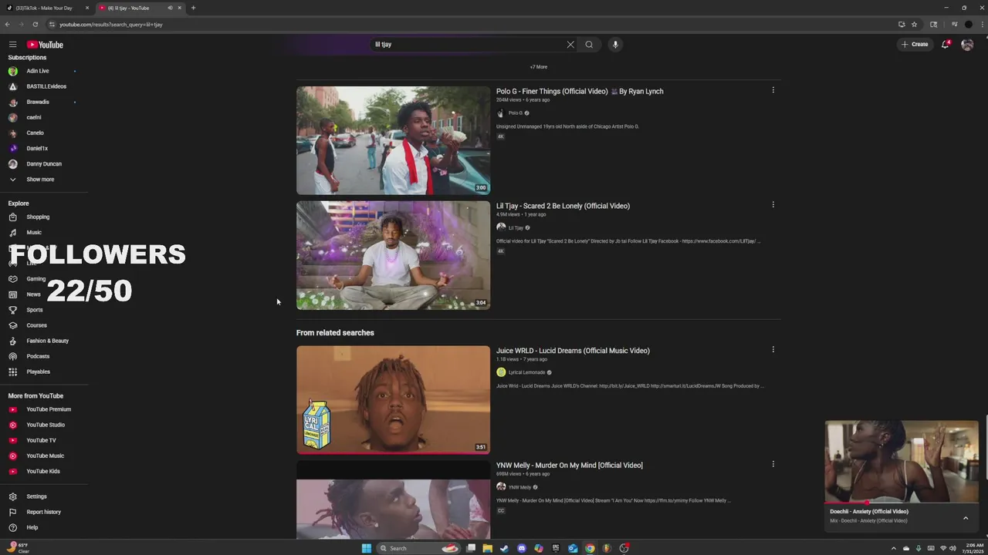
Task: Open the account avatar menu
Action: pyautogui.click(x=967, y=45)
